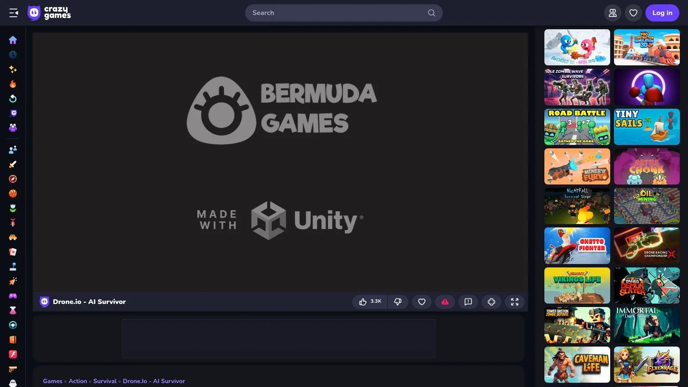Open the steering wheel sidebar icon
688x387 pixels.
pos(13,325)
